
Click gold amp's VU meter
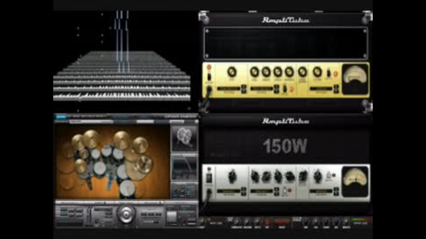pos(355,79)
